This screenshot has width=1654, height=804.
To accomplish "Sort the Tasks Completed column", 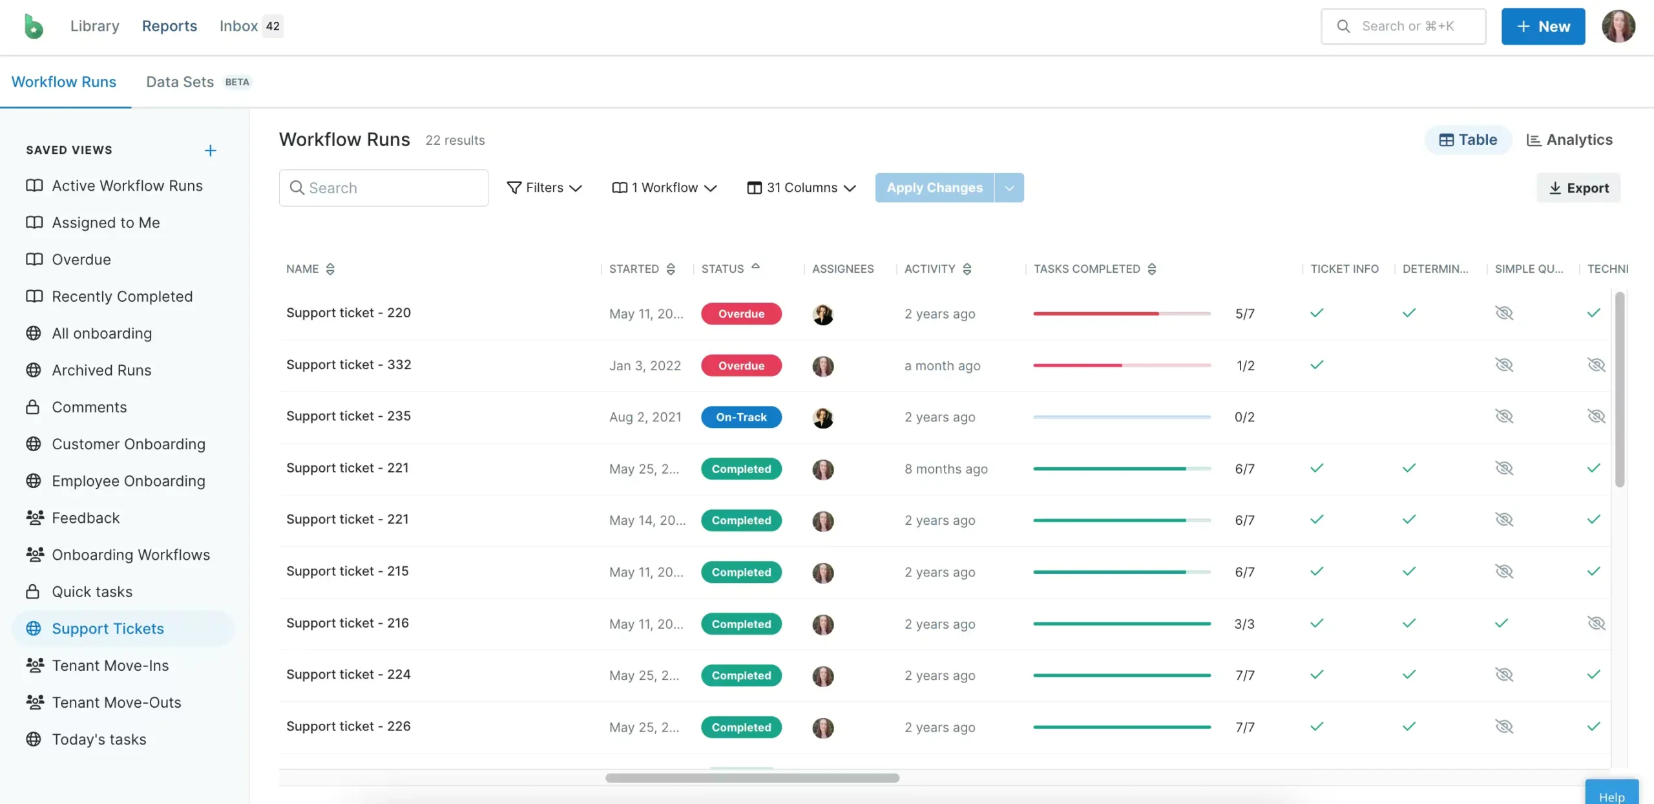I will pyautogui.click(x=1153, y=269).
